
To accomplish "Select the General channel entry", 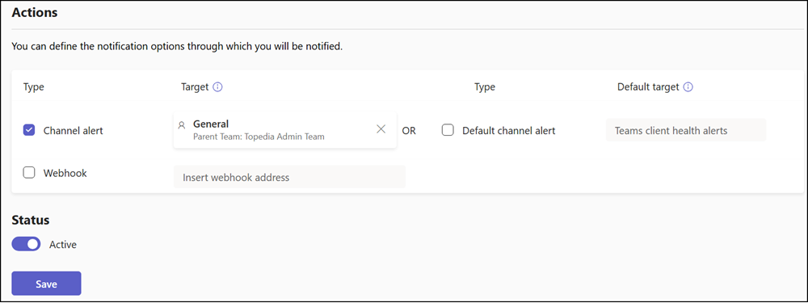I will click(x=285, y=130).
